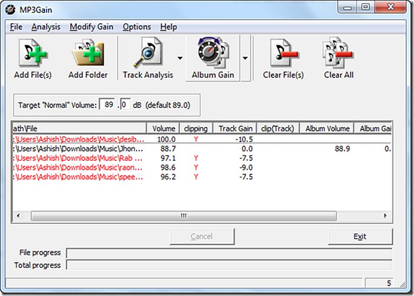Image resolution: width=414 pixels, height=296 pixels.
Task: Click the -9.0 track gain value
Action: tap(246, 168)
